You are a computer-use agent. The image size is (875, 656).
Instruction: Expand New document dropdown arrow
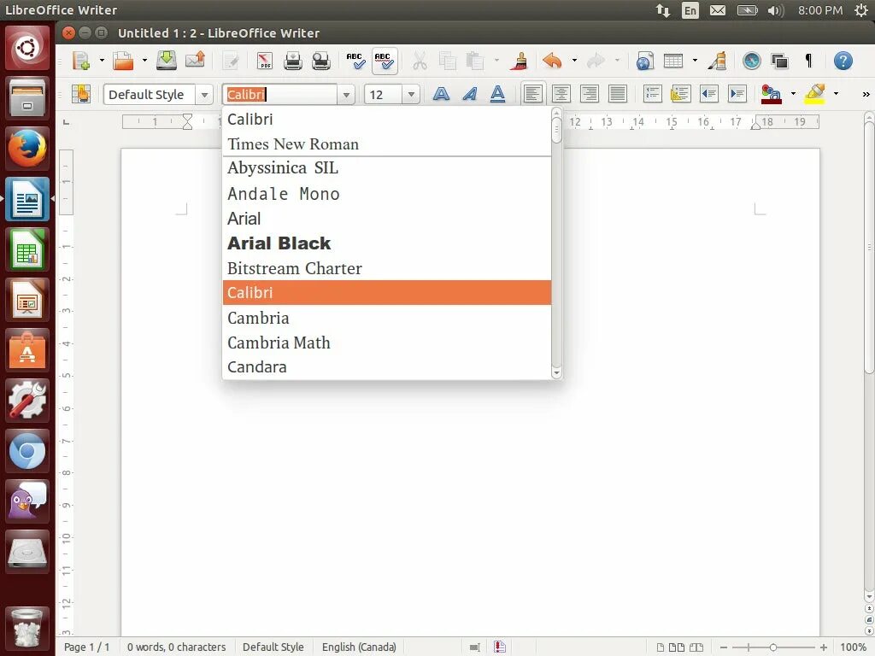click(x=102, y=61)
